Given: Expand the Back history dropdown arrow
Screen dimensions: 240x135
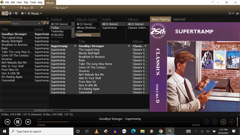Looking at the screenshot, I should [x=7, y=13].
